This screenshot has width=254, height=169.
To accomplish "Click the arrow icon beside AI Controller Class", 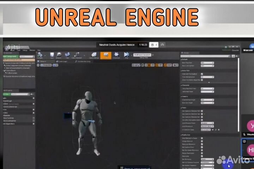I will 213,130.
